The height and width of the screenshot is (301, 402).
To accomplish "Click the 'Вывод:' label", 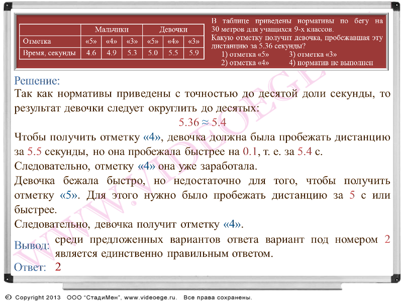I will (x=32, y=245).
